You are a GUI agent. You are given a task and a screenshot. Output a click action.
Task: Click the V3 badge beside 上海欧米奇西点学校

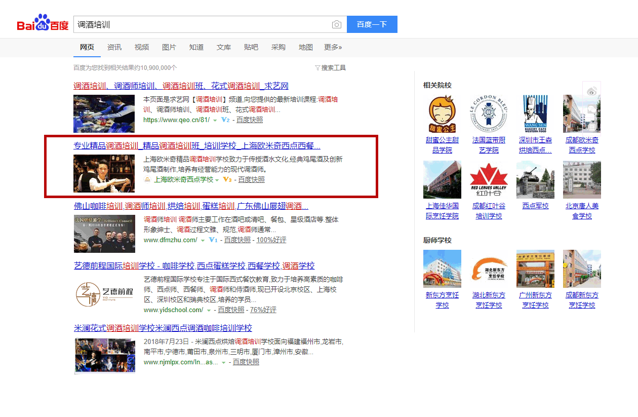[x=227, y=180]
